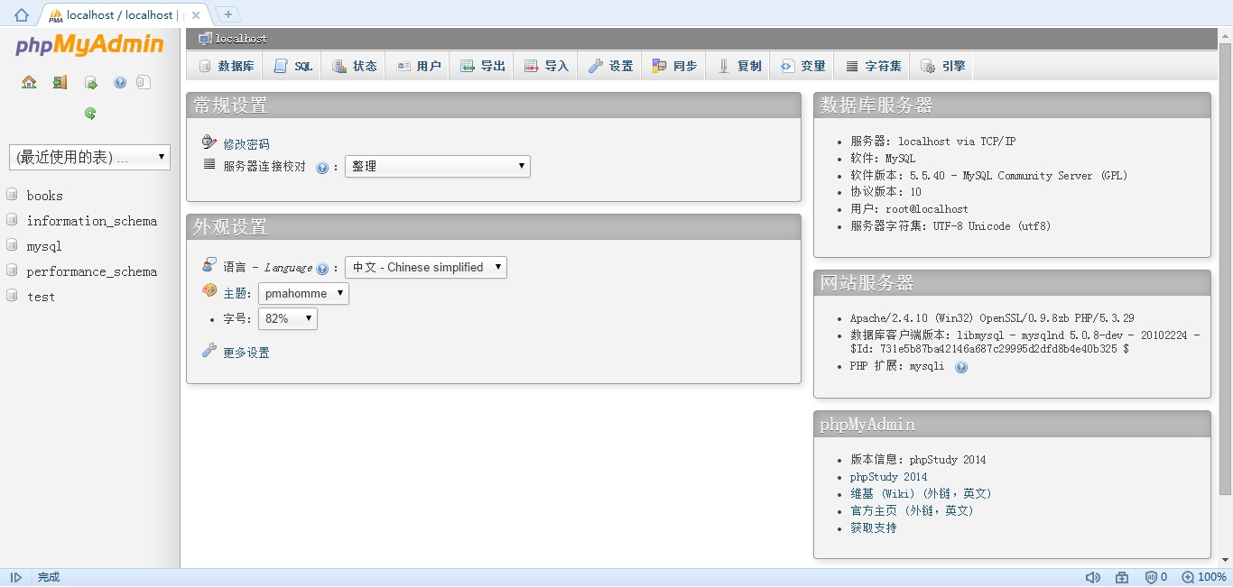Viewport: 1233px width, 587px height.
Task: Open phpMyAdmin documentation help icon in sidebar
Action: tap(120, 83)
